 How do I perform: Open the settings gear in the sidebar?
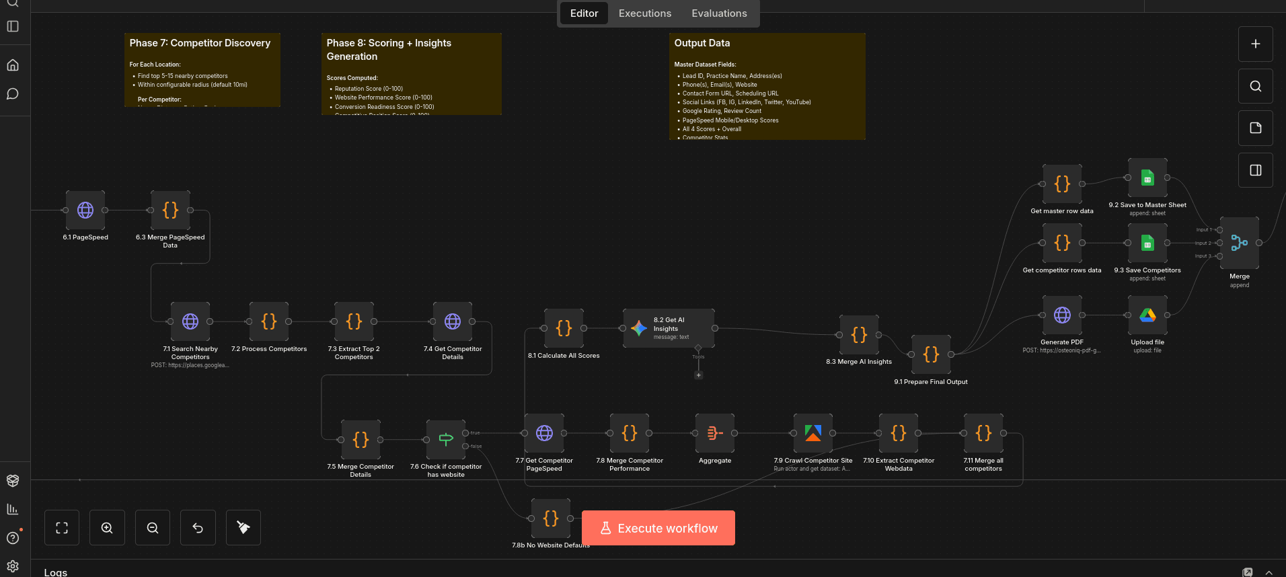point(13,566)
